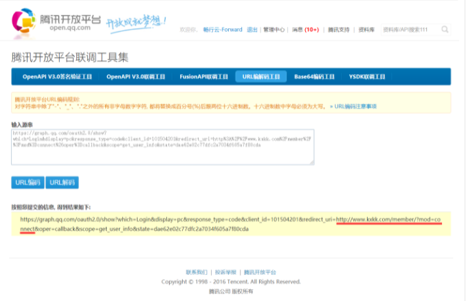Image resolution: width=466 pixels, height=301 pixels.
Task: Switch to the OpenAPI V3.0联调工具 tab
Action: [x=137, y=77]
